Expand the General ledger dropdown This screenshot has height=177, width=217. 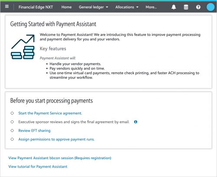coord(93,7)
